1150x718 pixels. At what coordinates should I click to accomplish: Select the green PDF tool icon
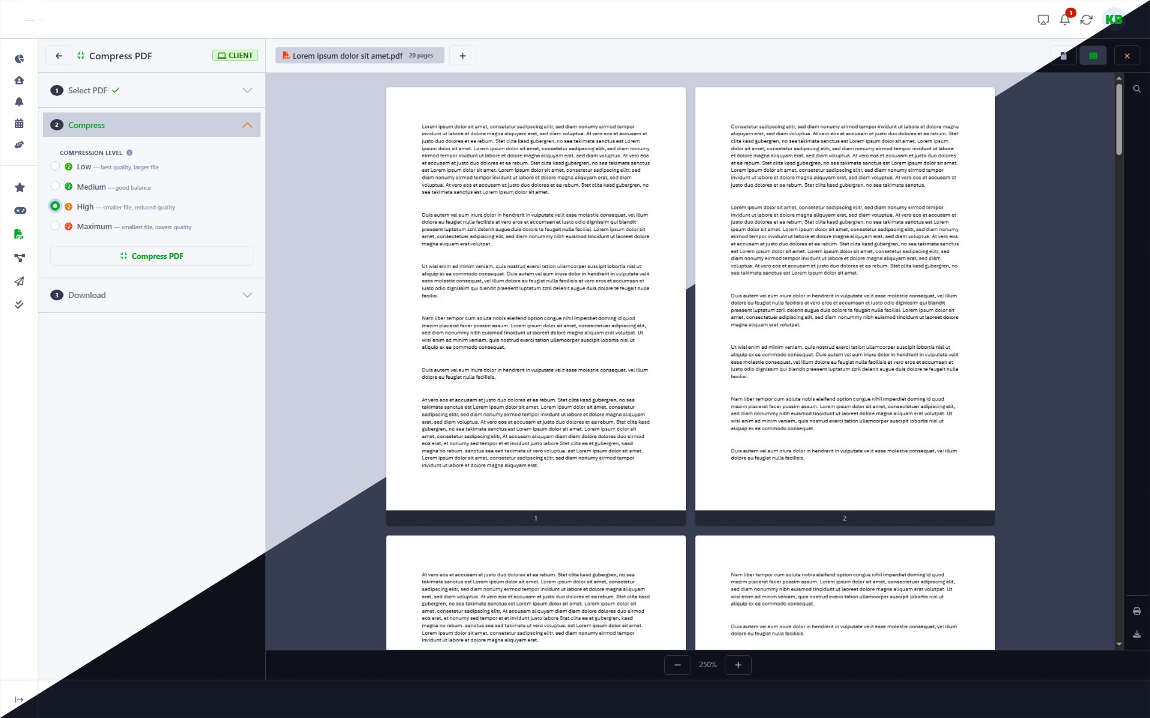point(19,233)
